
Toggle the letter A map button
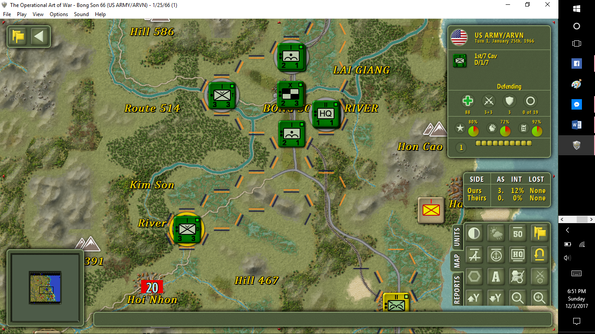[x=496, y=277]
